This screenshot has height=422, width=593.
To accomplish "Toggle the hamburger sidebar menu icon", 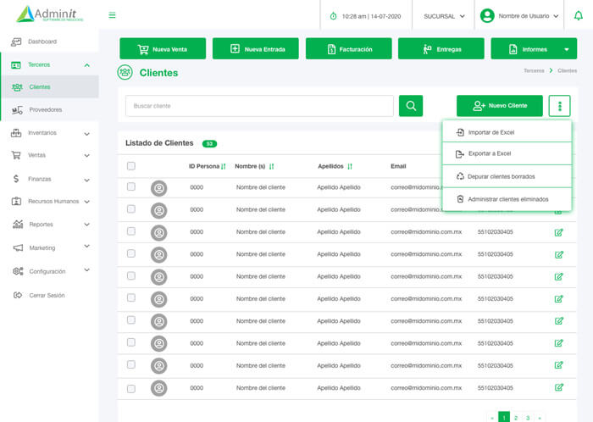I will pos(113,15).
